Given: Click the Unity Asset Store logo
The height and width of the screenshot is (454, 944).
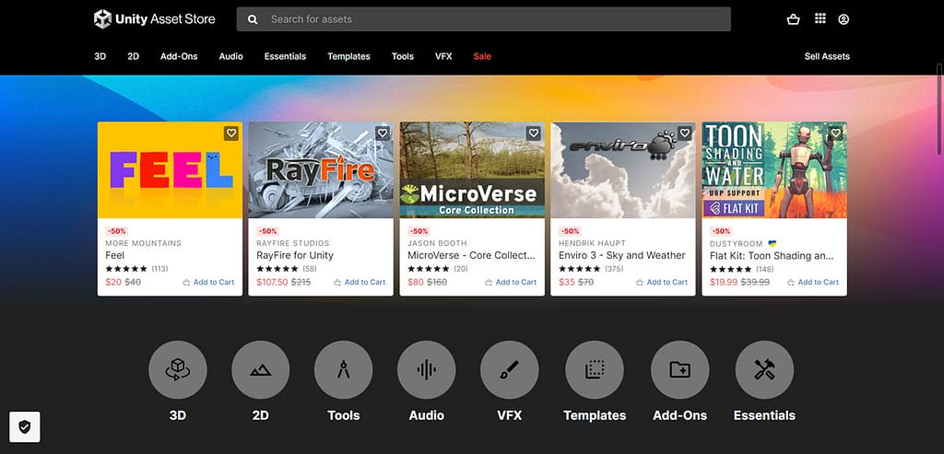Looking at the screenshot, I should point(154,19).
